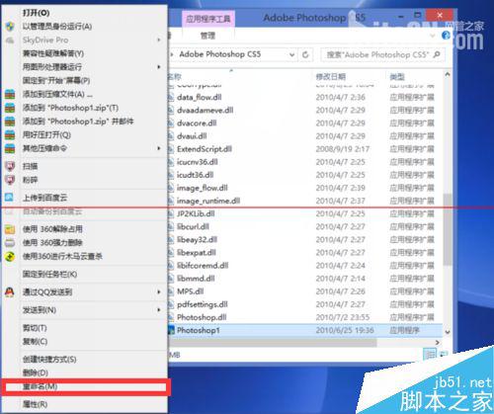Expand 发送到(N) submenu arrow

(x=159, y=310)
